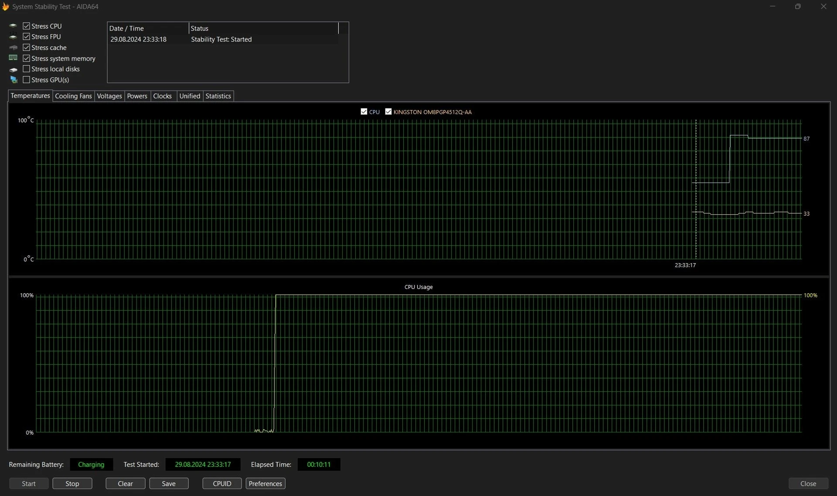
Task: Click the local disks drive icon
Action: (13, 69)
